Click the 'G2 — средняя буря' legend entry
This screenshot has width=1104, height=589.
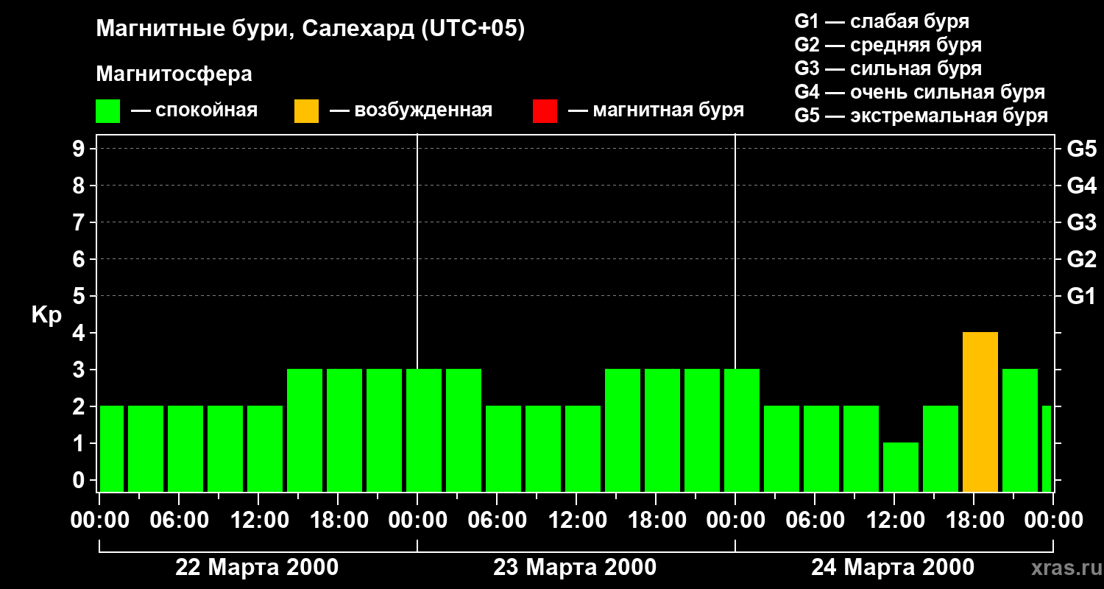click(888, 45)
